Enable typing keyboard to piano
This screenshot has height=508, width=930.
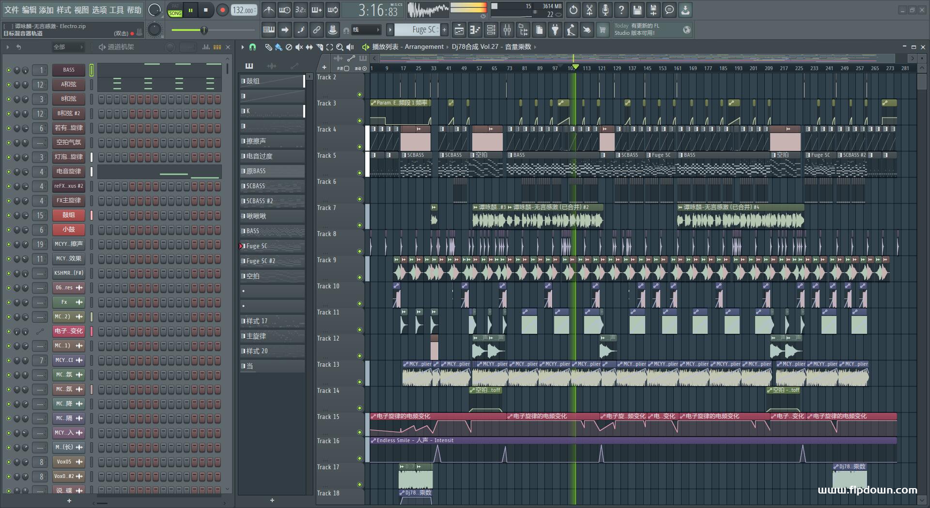click(269, 30)
